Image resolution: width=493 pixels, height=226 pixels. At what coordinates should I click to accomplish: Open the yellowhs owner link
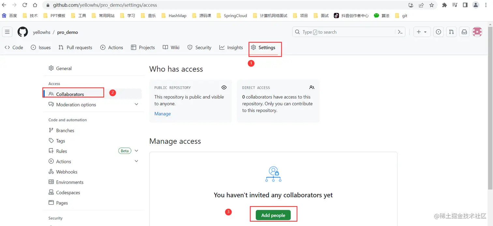[42, 32]
